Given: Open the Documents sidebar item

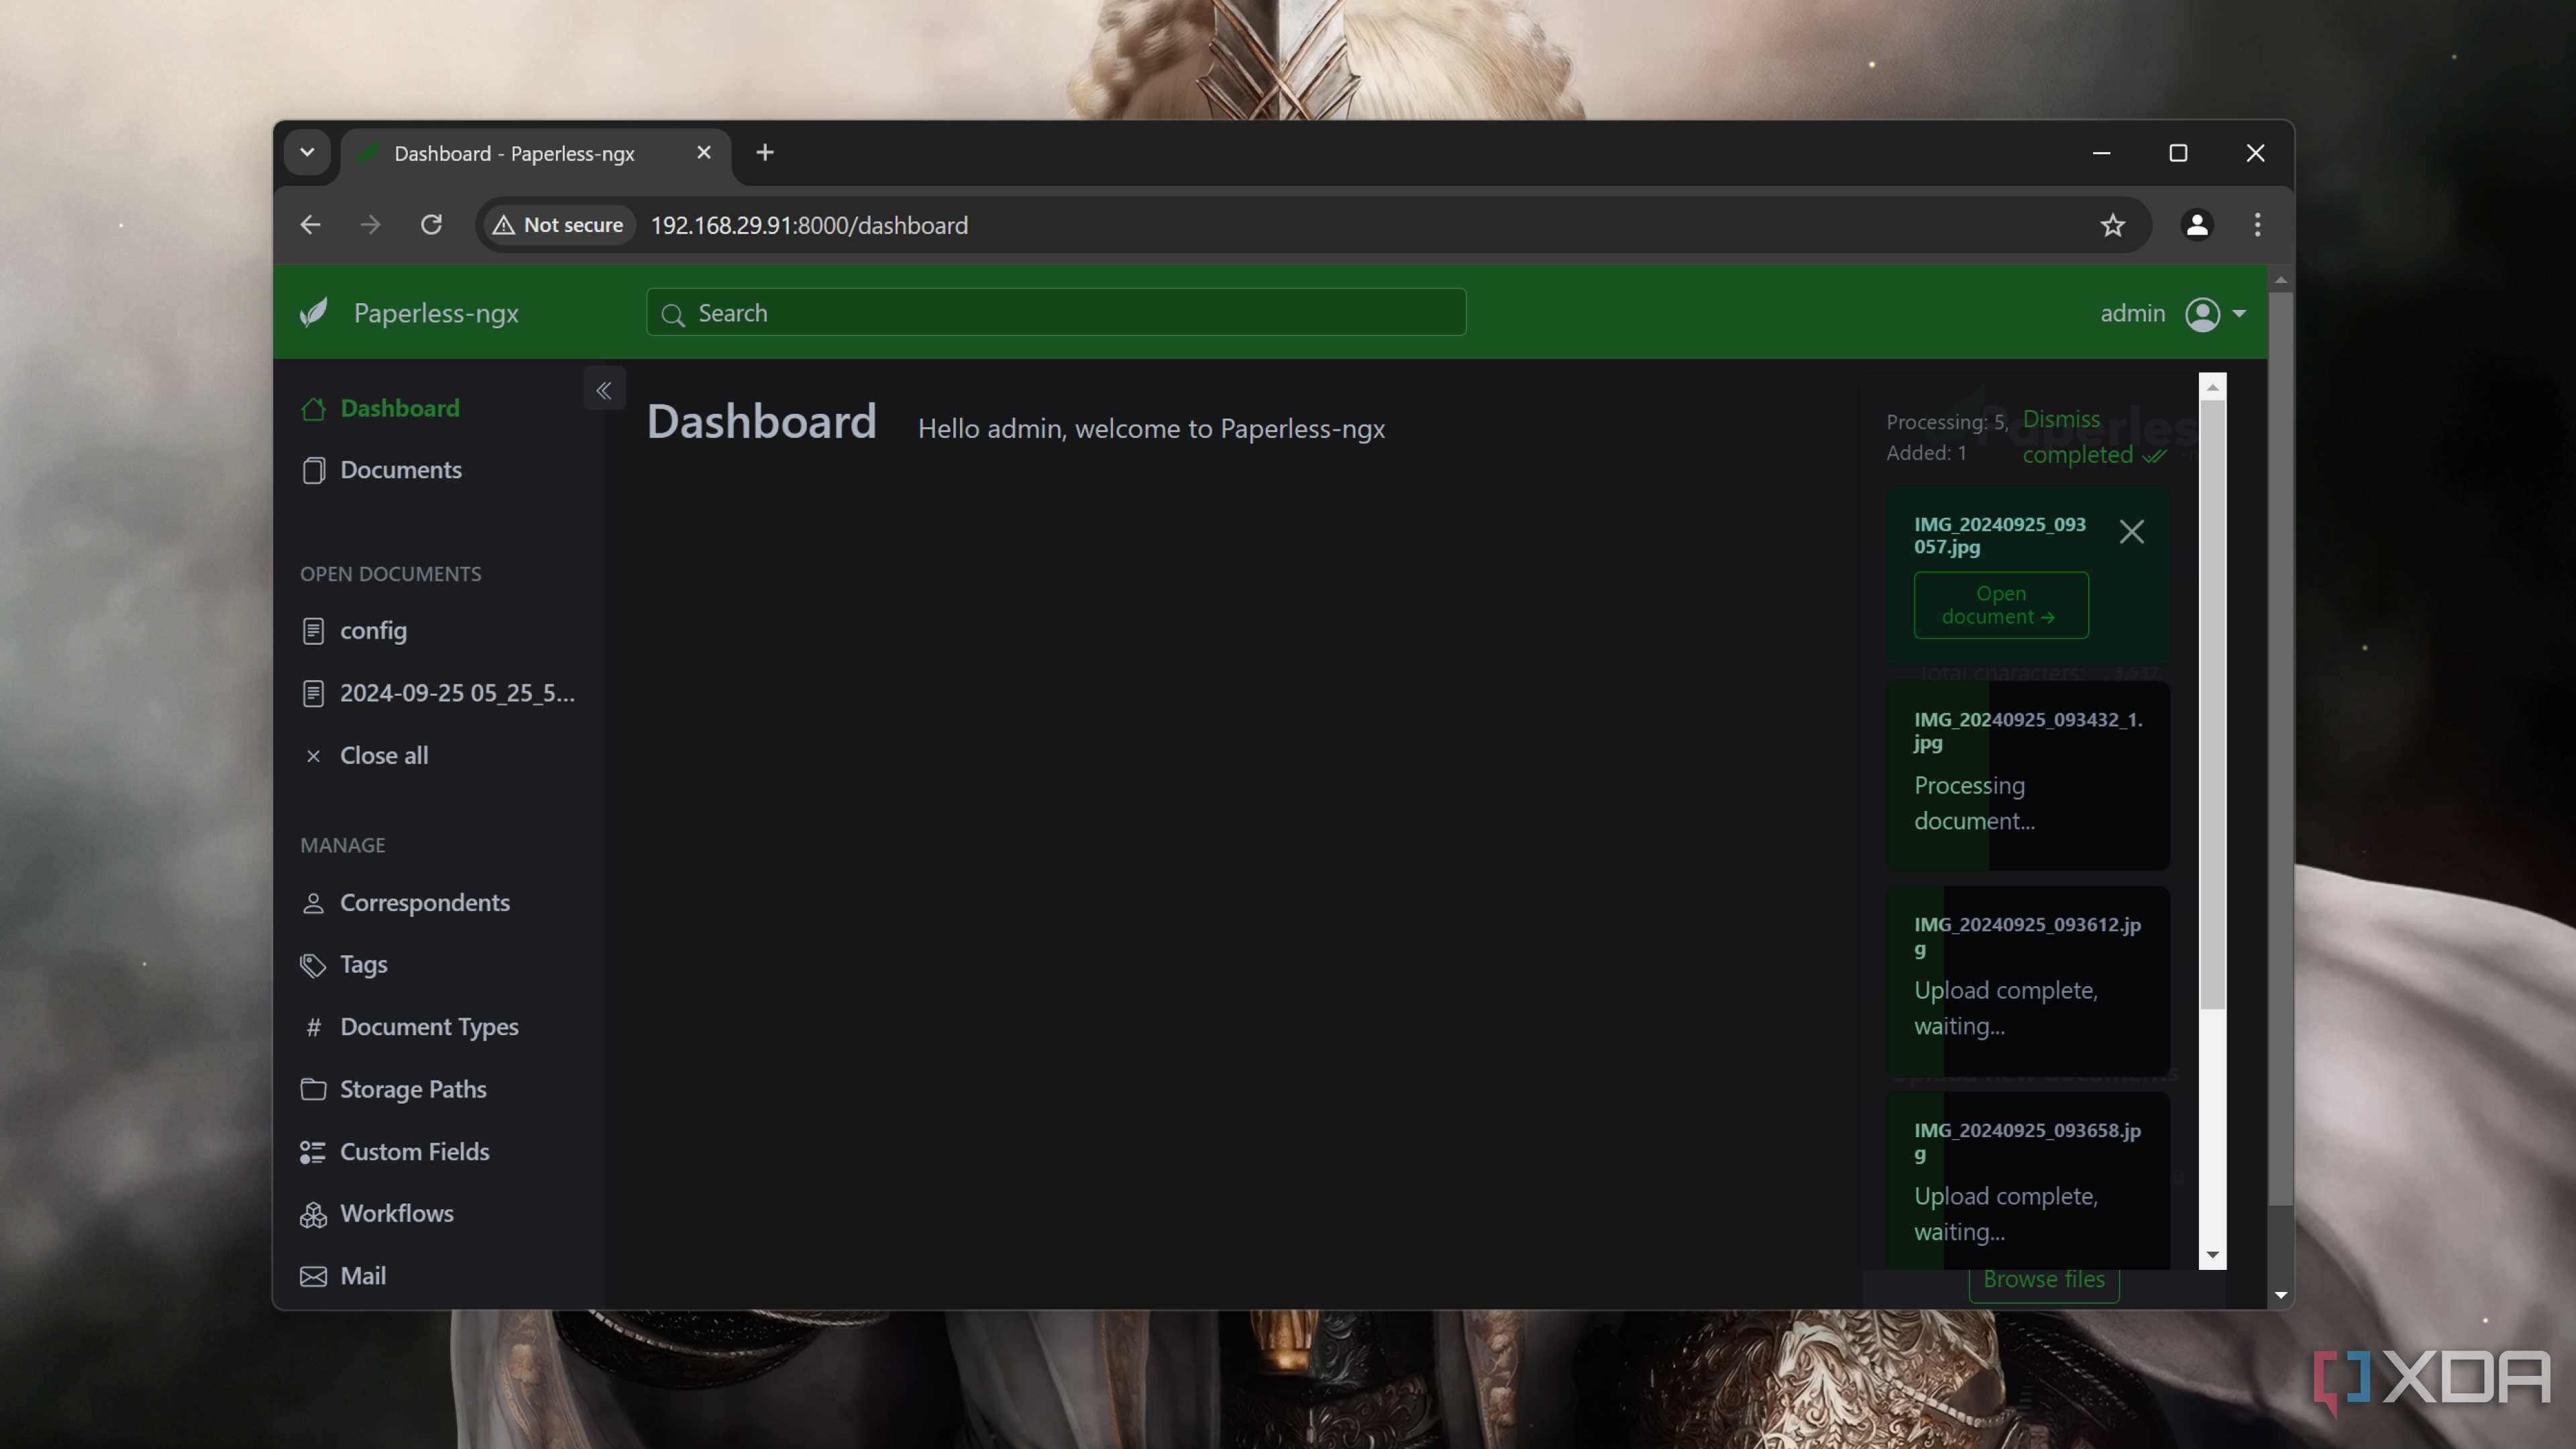Looking at the screenshot, I should pos(381,470).
